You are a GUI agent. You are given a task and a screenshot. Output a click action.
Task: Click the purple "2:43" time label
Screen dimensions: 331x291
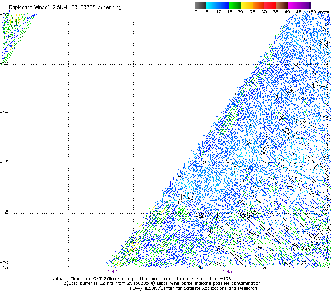[227, 272]
